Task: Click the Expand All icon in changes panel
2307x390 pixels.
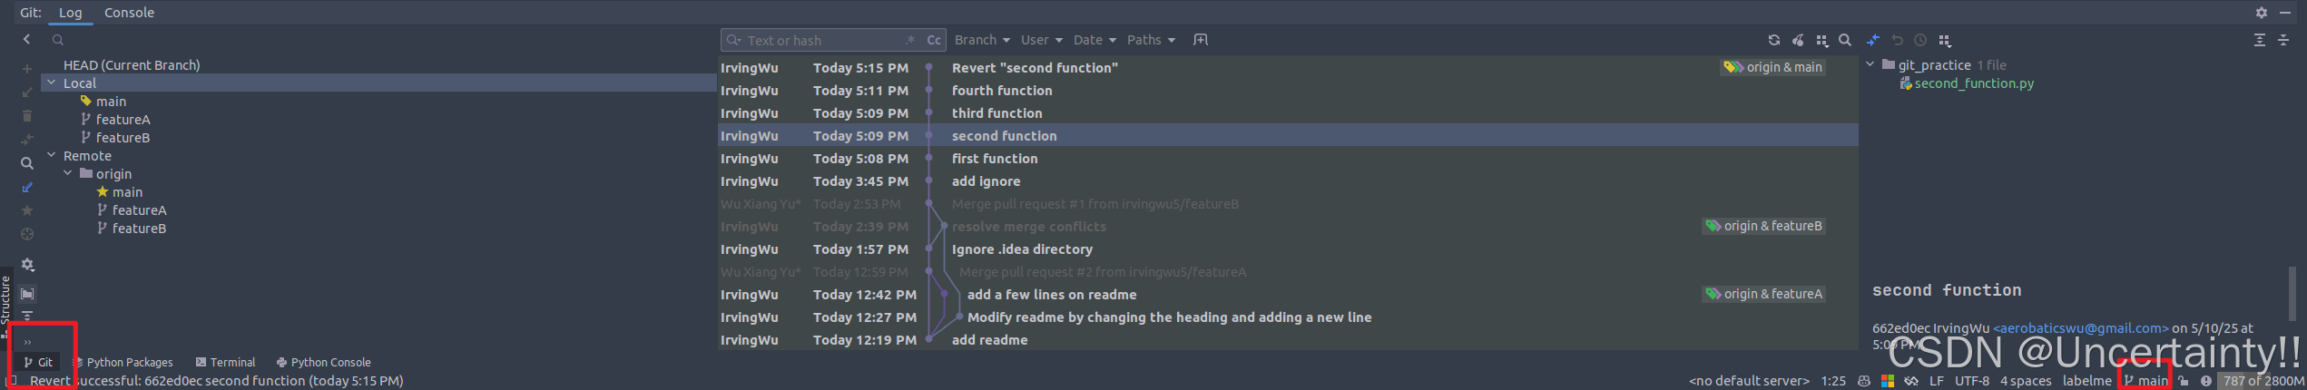Action: [x=2260, y=40]
